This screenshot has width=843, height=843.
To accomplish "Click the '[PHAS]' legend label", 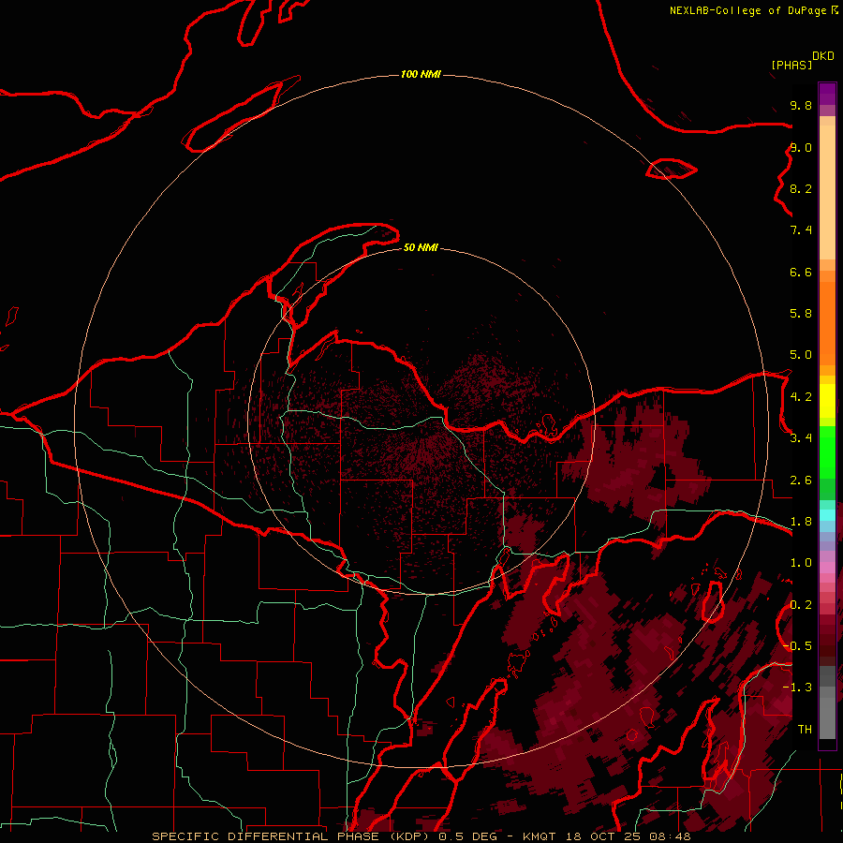I will pos(791,66).
